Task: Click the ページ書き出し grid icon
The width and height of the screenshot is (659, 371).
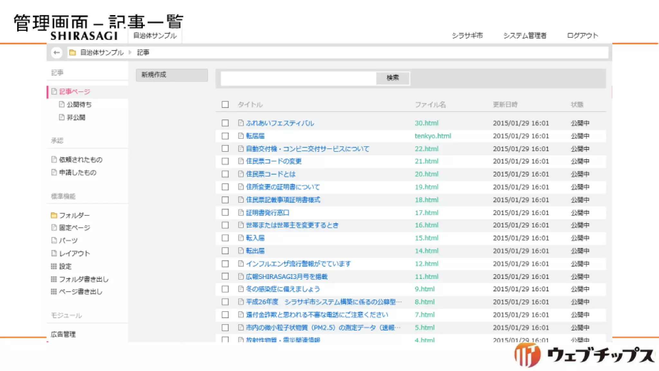Action: 54,292
